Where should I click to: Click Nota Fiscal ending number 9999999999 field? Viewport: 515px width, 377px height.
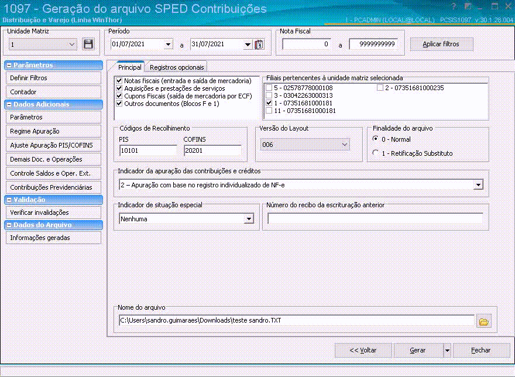click(x=373, y=44)
